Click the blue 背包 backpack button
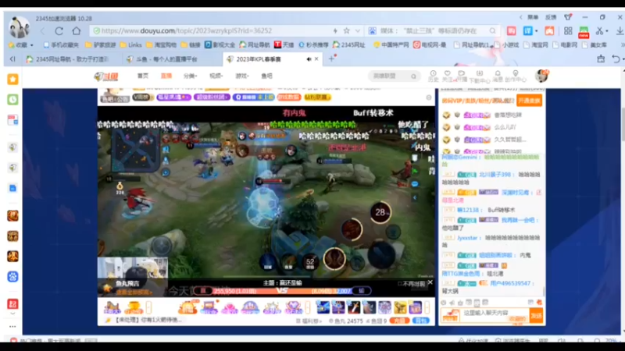This screenshot has width=625, height=351. tap(421, 321)
